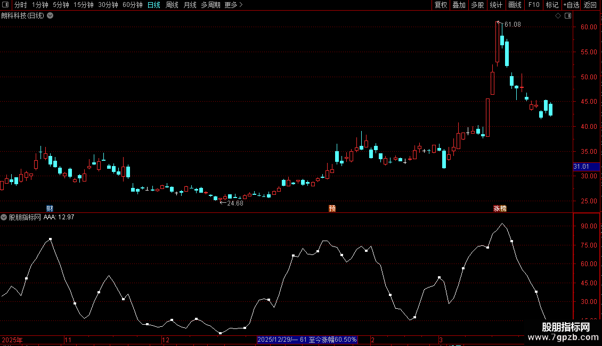Toggle the side panel icon in chart header
602x346 pixels.
tap(568, 16)
